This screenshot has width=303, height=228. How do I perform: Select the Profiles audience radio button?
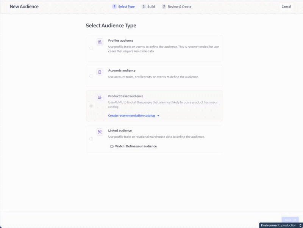pyautogui.click(x=91, y=48)
